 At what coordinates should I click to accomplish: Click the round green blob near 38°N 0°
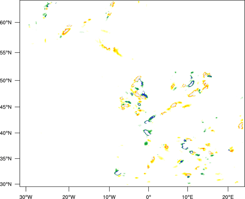[146, 143]
